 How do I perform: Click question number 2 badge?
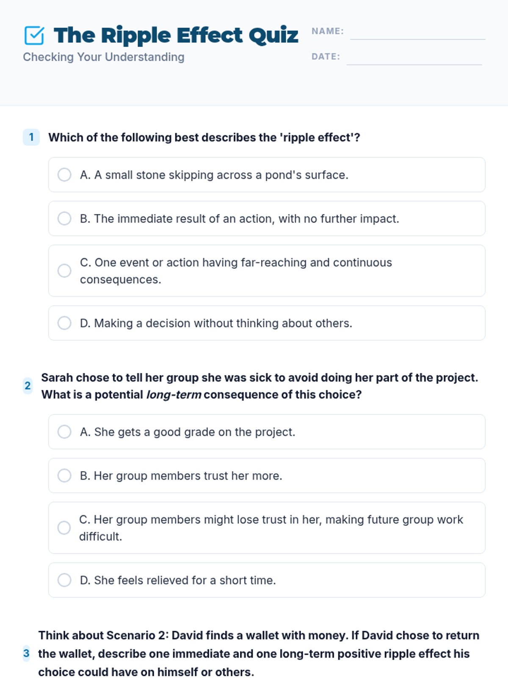[28, 386]
